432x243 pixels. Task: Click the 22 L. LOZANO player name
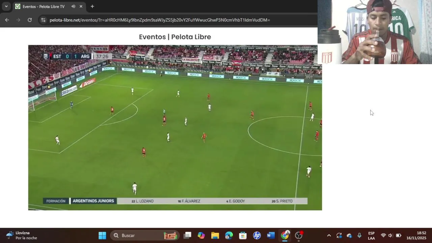pyautogui.click(x=142, y=201)
